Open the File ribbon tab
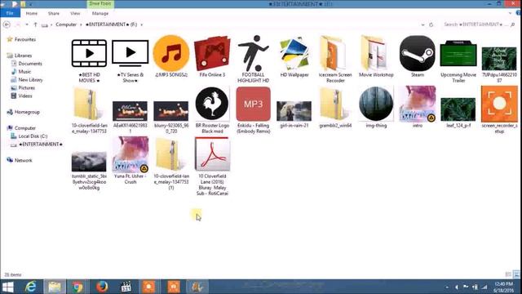Viewport: 522px width, 294px height. pos(10,13)
